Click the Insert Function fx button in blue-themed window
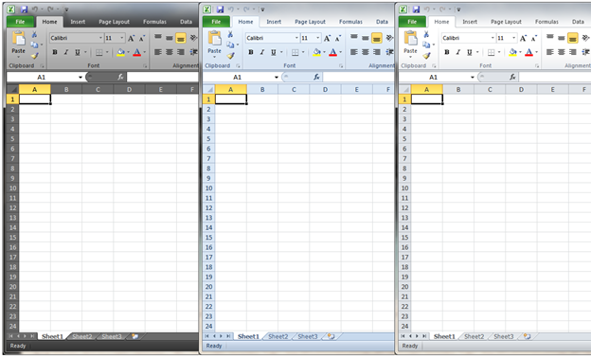Image resolution: width=591 pixels, height=358 pixels. [316, 77]
